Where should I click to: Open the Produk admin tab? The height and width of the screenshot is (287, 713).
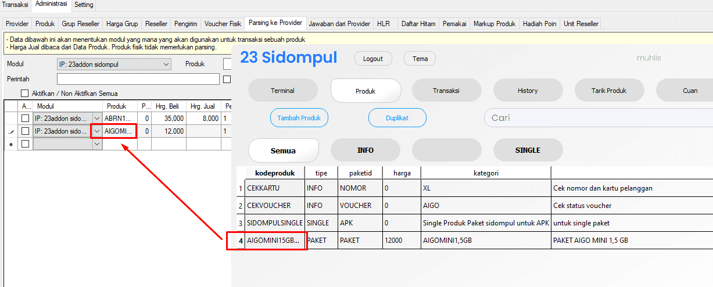tap(45, 24)
